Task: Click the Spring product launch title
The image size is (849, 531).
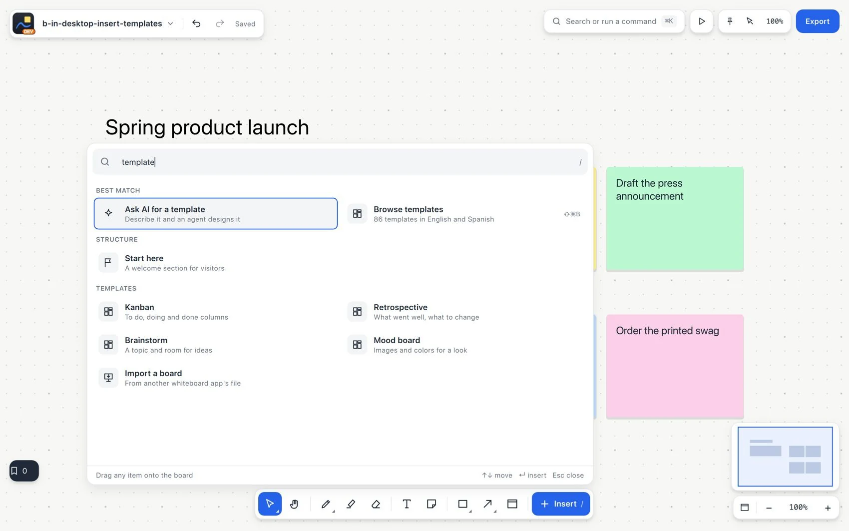Action: tap(207, 127)
